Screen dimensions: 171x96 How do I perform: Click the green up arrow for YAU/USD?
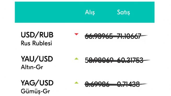[x=76, y=58]
